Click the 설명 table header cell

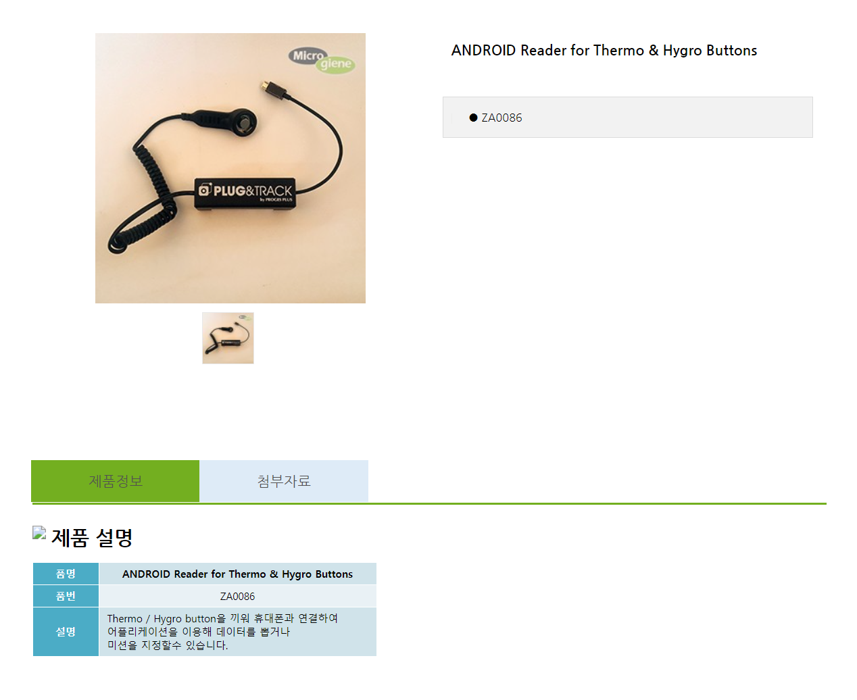pyautogui.click(x=66, y=632)
